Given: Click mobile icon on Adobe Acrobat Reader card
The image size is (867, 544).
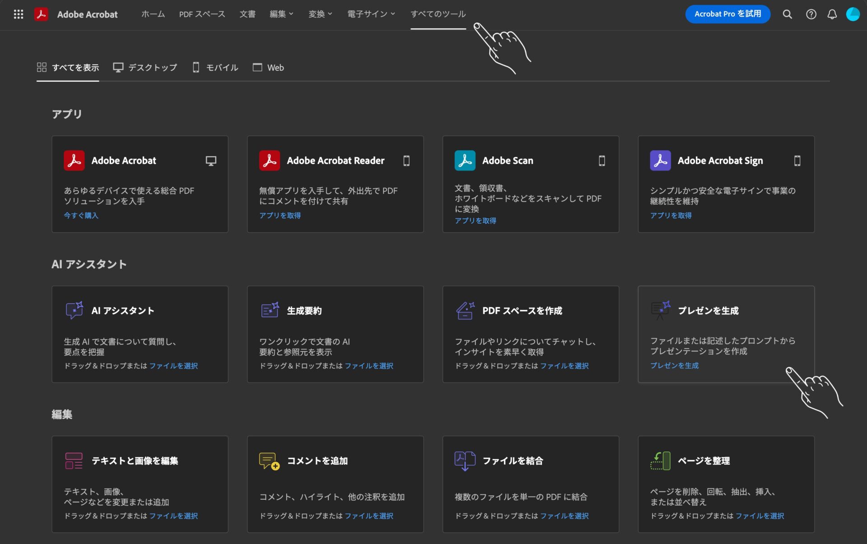Looking at the screenshot, I should tap(406, 161).
